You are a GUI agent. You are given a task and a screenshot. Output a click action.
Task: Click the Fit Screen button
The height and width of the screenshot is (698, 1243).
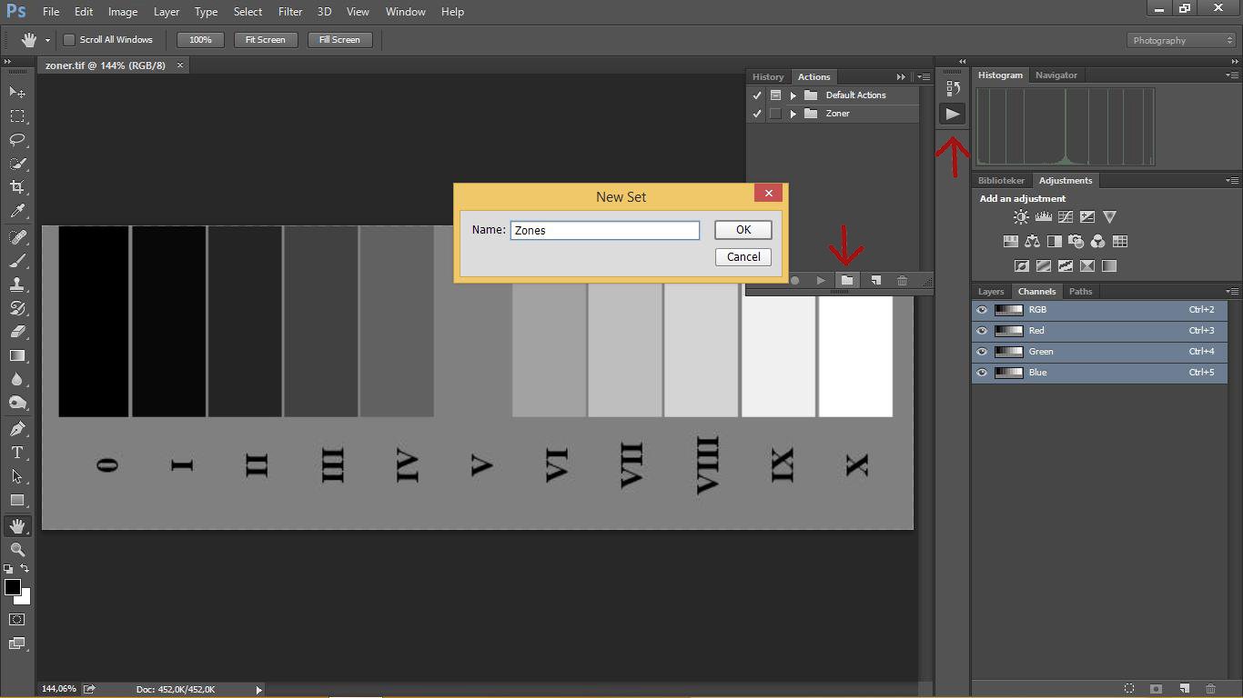point(265,40)
